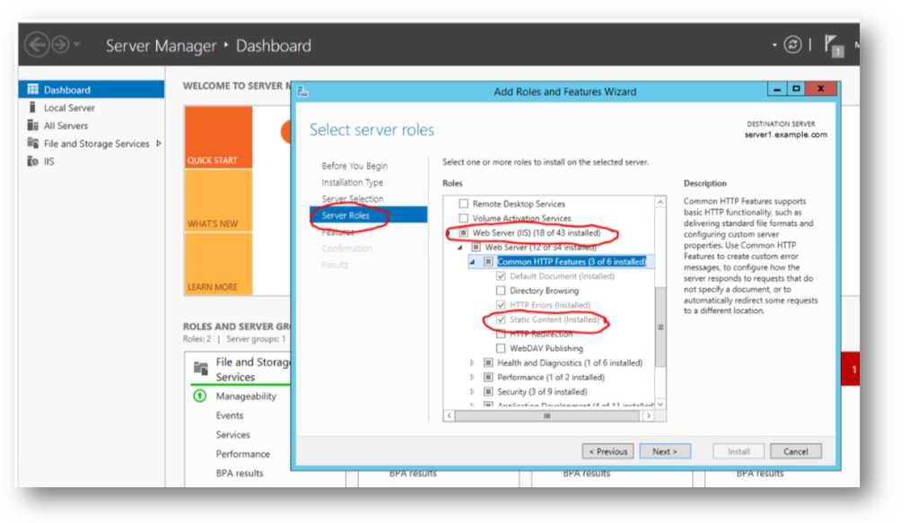Go to the Installation Type step
The image size is (909, 523).
pos(353,182)
